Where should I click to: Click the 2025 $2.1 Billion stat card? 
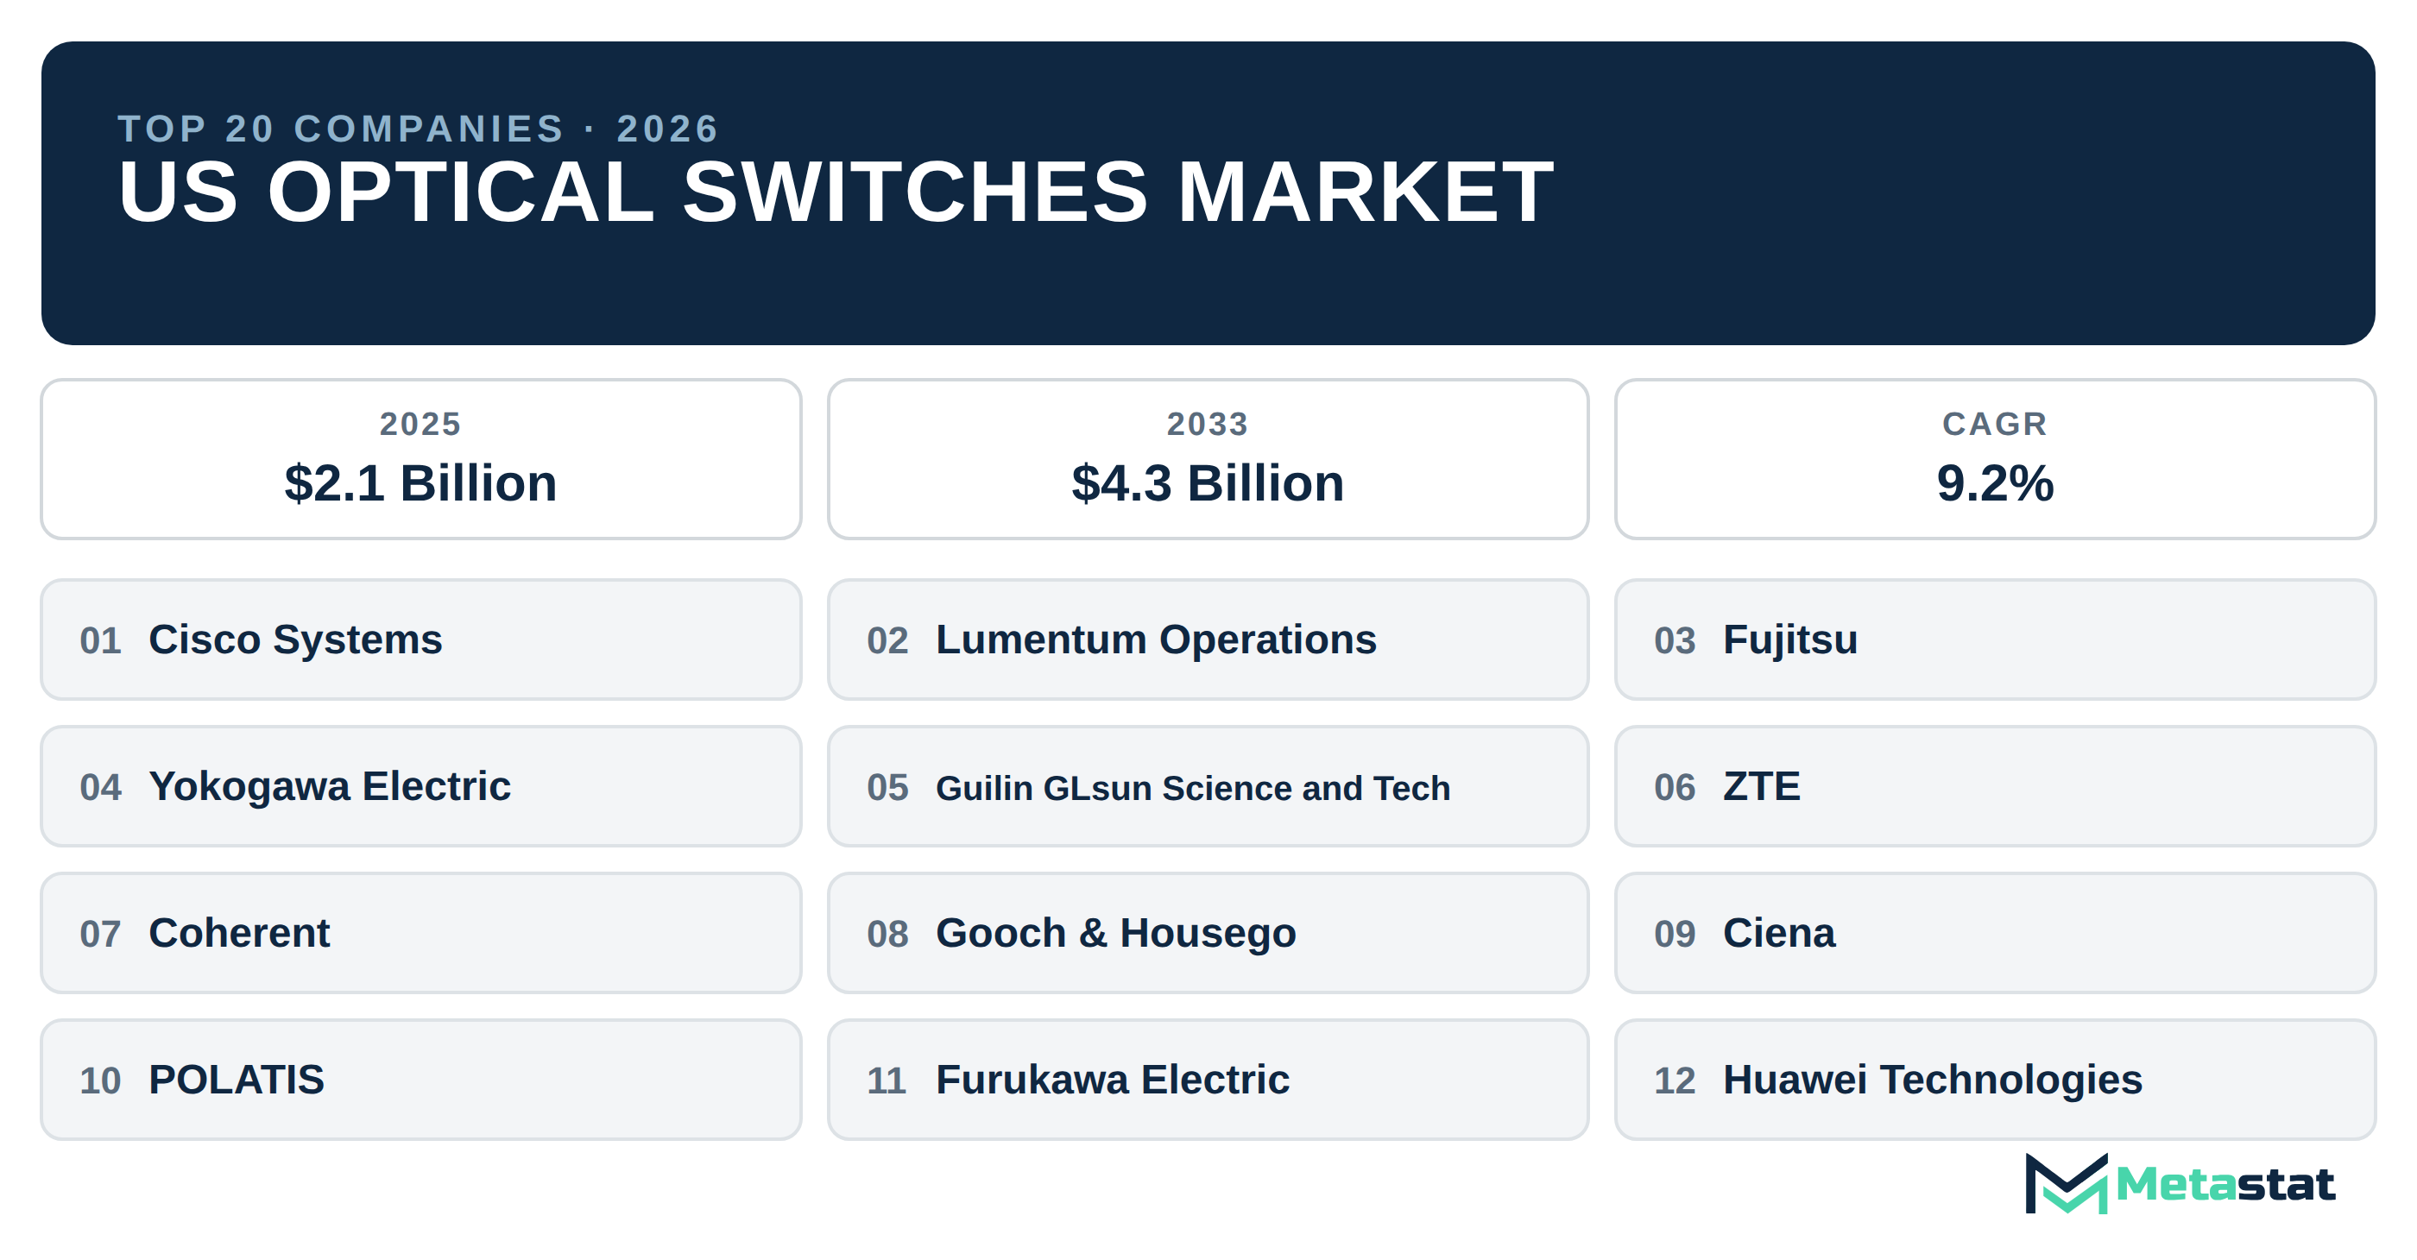421,459
